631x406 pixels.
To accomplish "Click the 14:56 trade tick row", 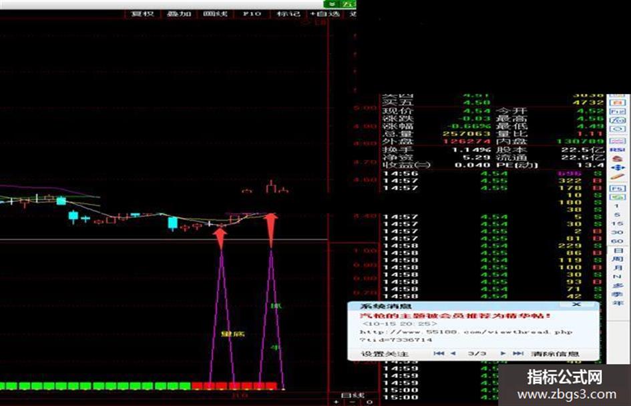I will tap(492, 173).
